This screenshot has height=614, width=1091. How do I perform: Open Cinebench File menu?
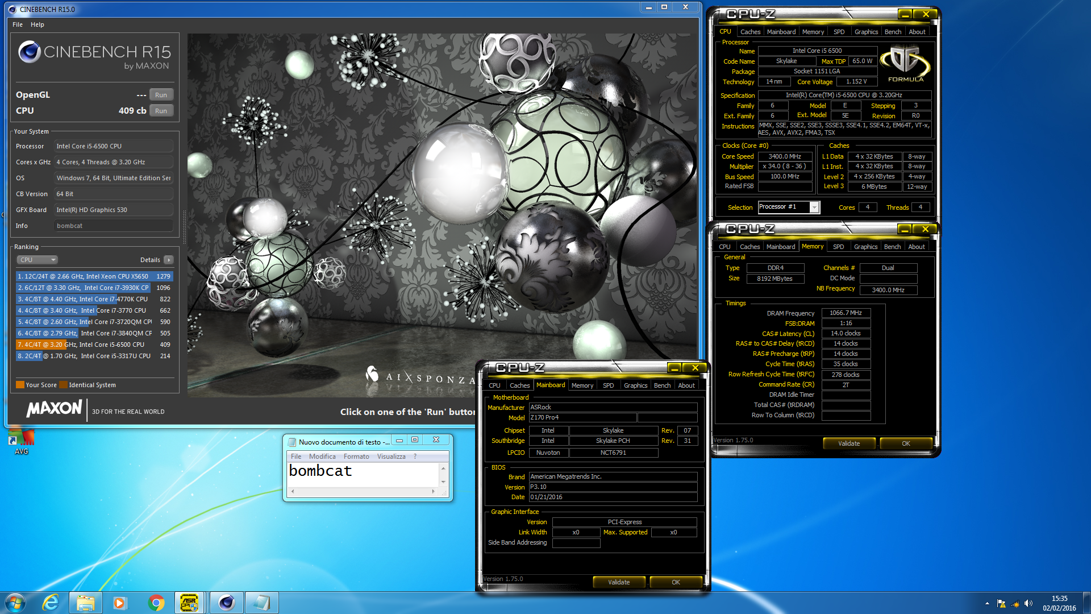coord(18,24)
